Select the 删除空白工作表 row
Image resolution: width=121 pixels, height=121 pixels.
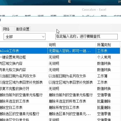60,107
